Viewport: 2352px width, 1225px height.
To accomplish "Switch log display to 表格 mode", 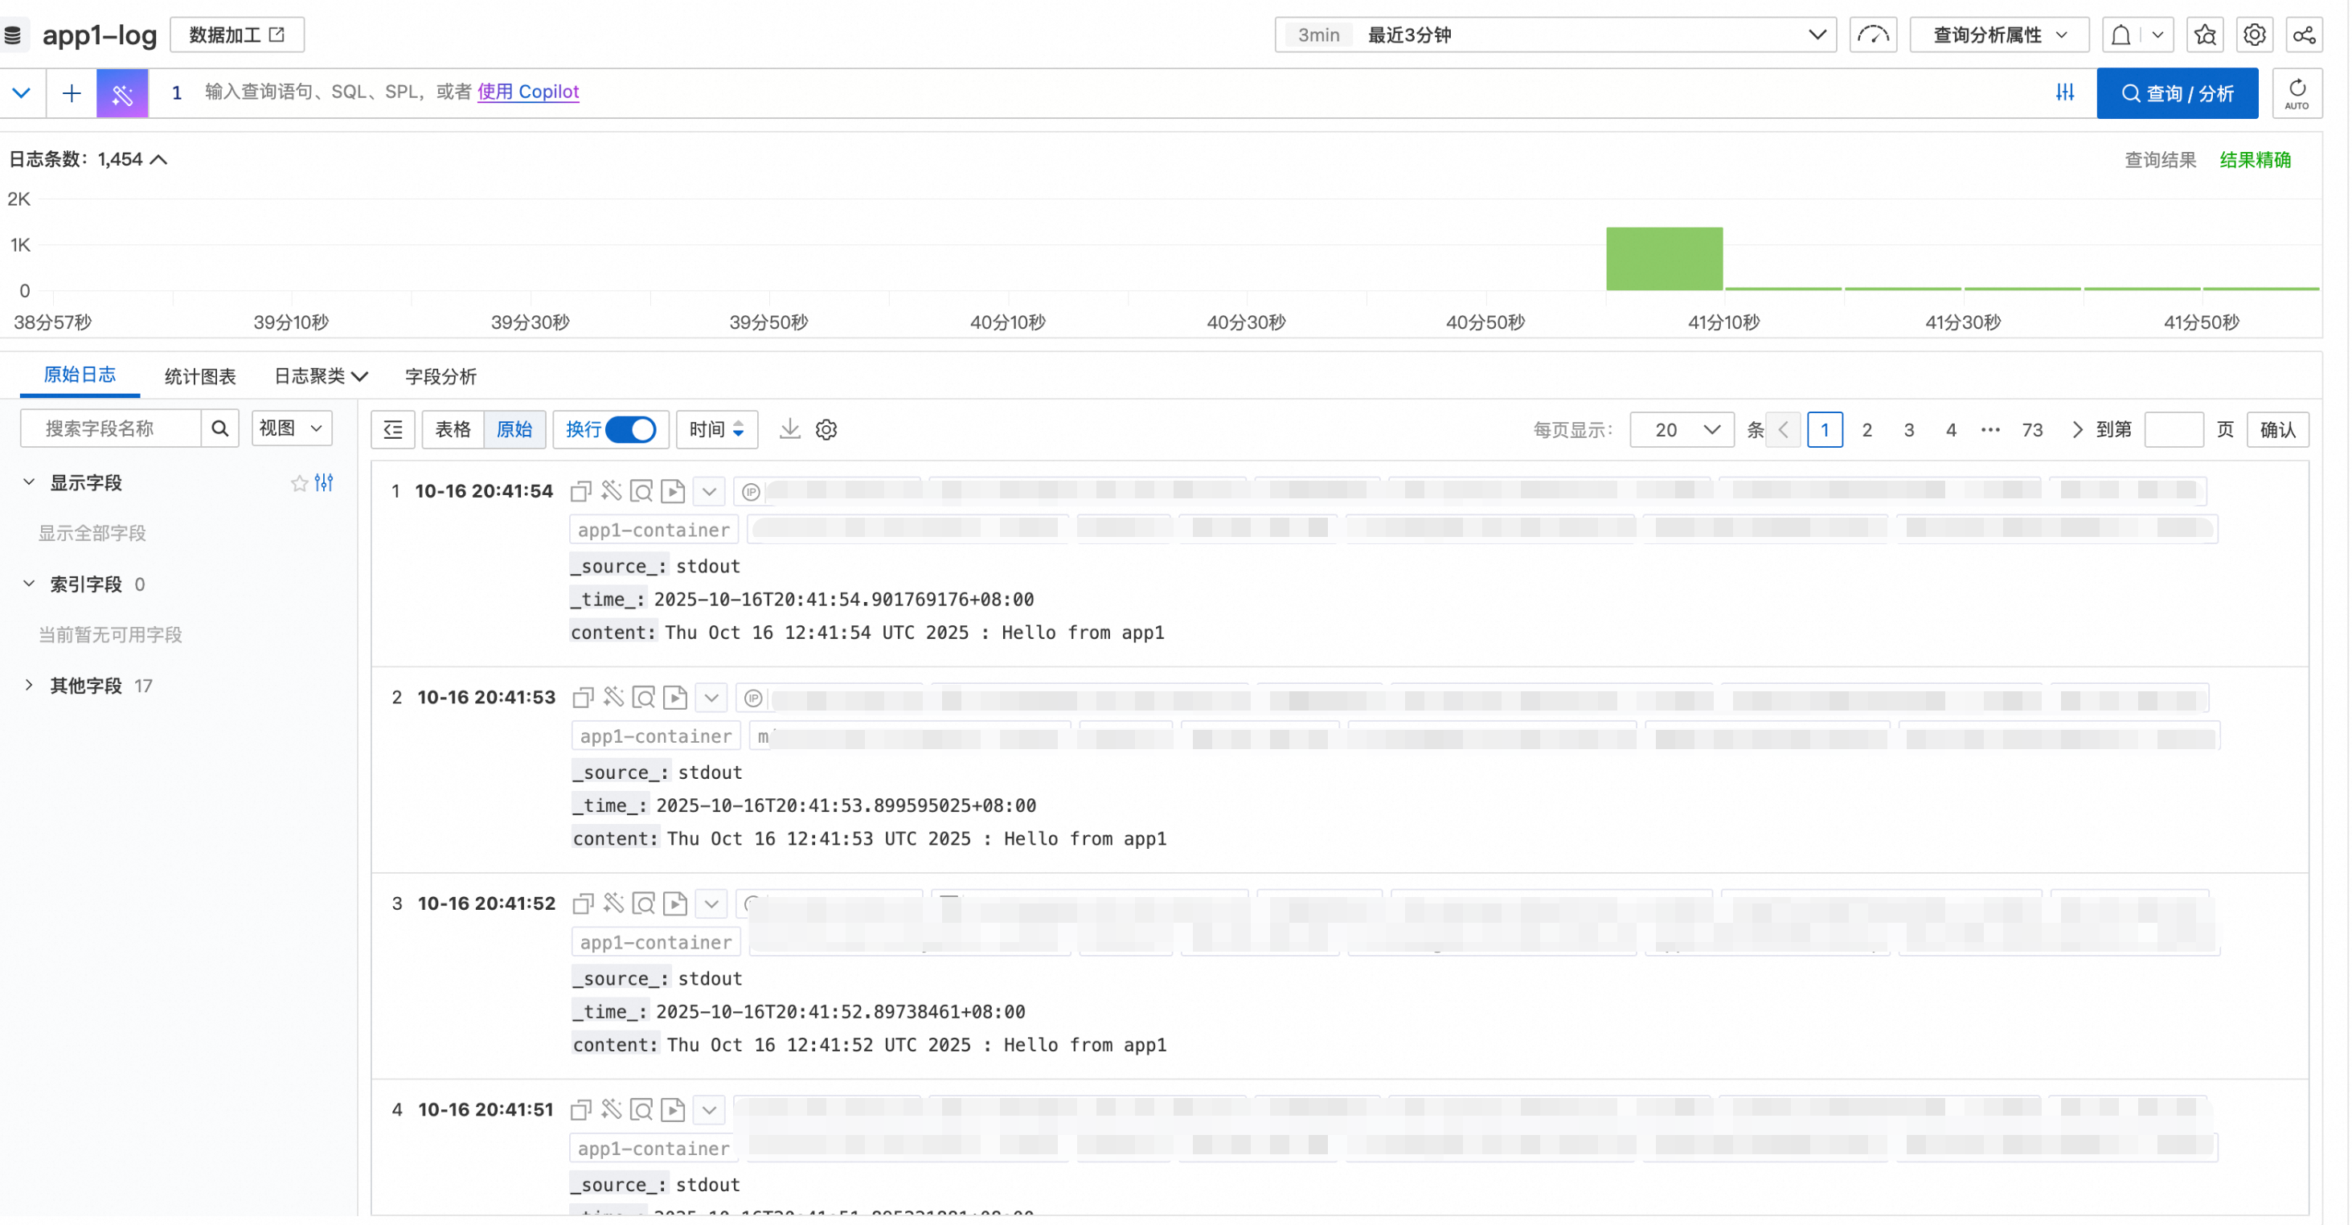I will [x=453, y=429].
